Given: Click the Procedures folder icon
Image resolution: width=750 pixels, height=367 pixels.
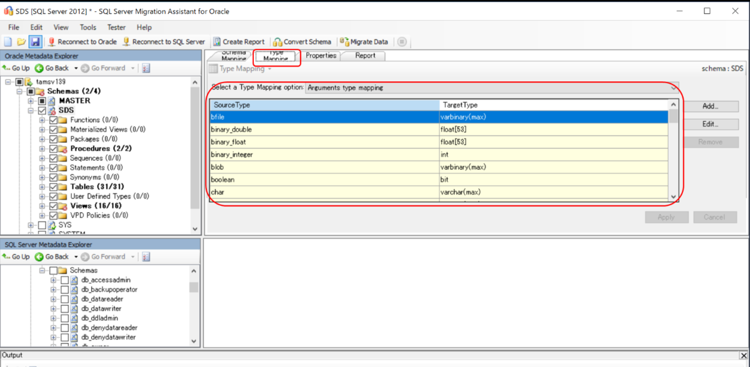Looking at the screenshot, I should [x=63, y=149].
